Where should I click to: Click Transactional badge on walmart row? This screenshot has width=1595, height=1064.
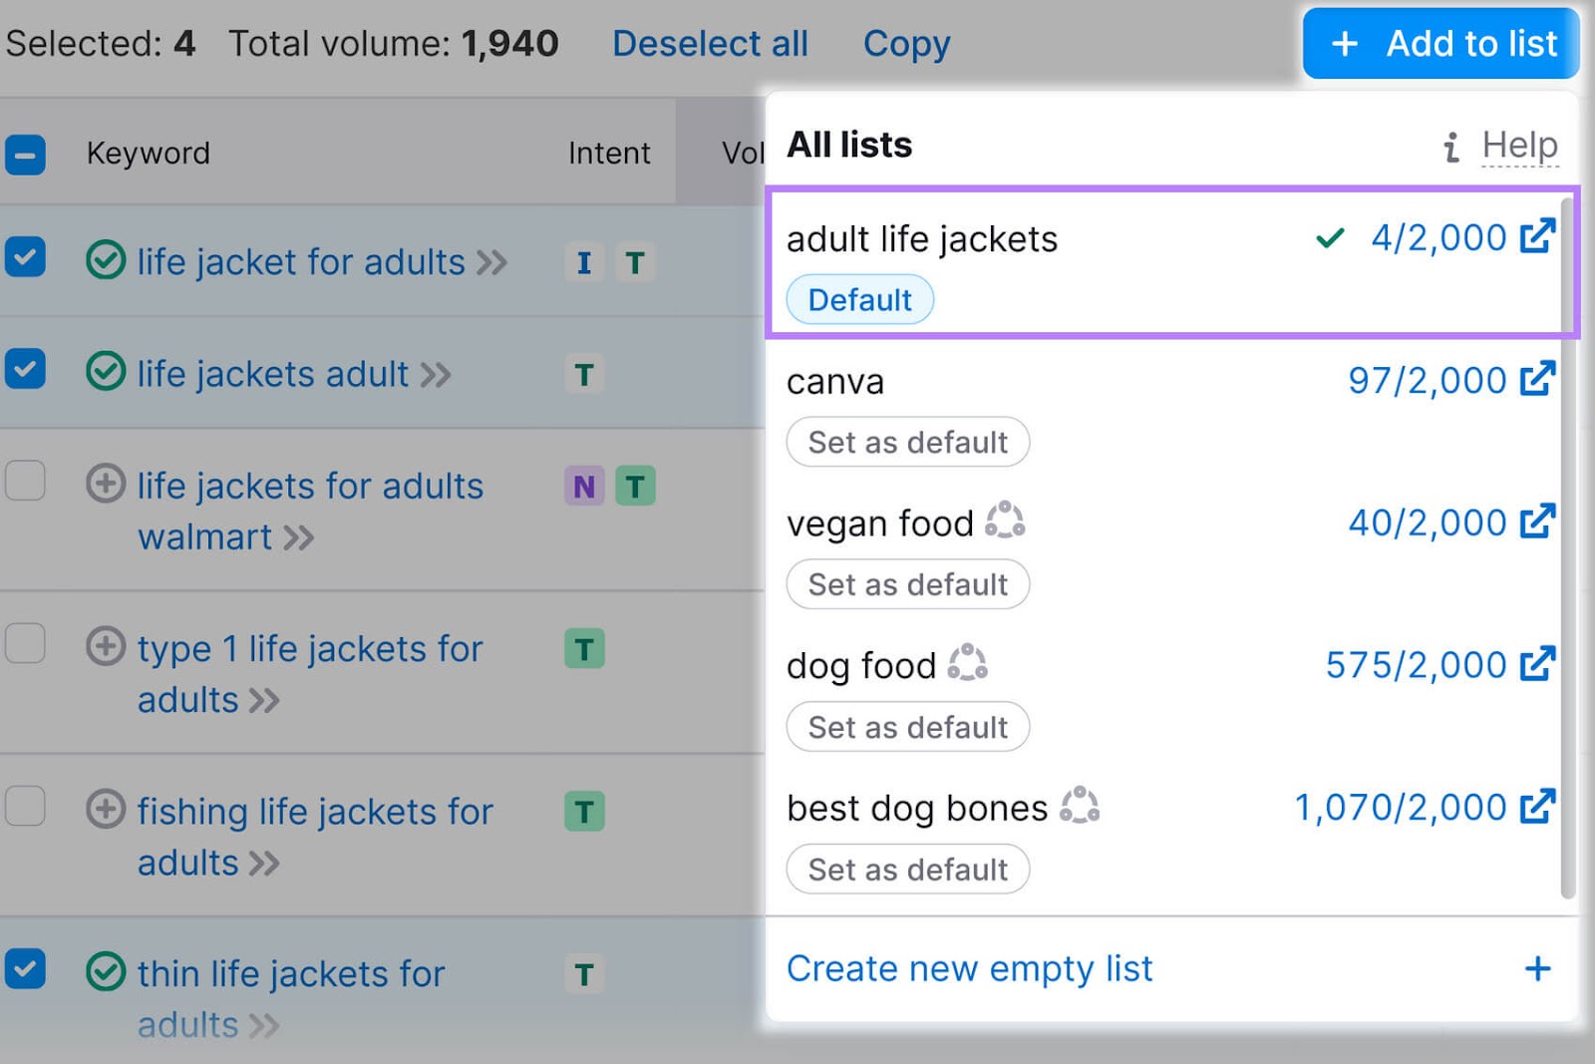coord(635,486)
